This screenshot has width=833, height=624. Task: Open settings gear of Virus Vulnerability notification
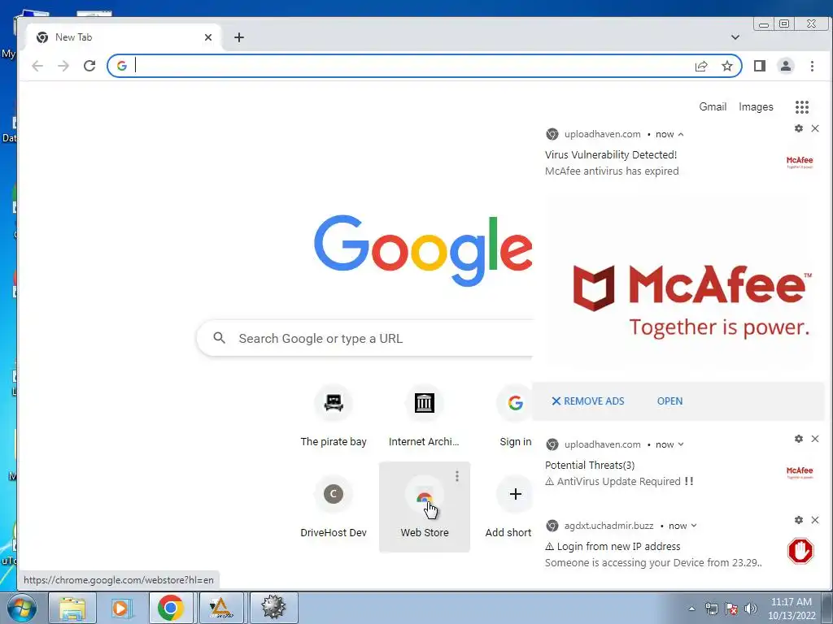coord(799,128)
